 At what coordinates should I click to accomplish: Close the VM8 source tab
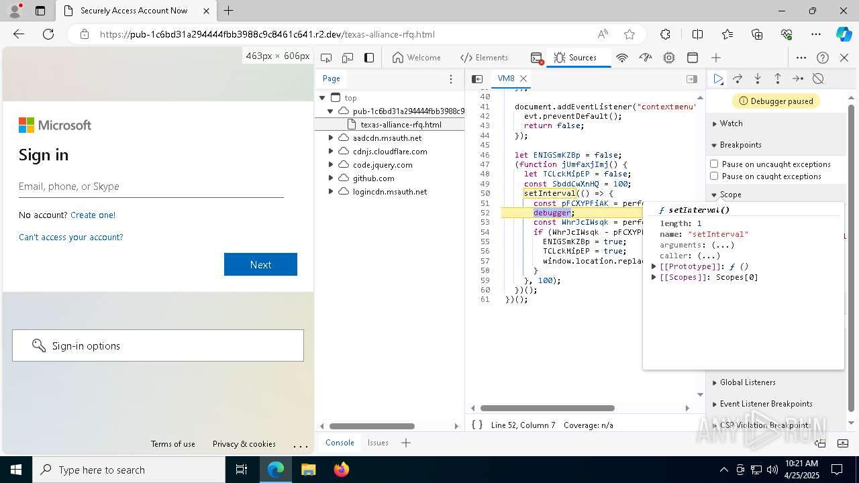click(x=523, y=78)
